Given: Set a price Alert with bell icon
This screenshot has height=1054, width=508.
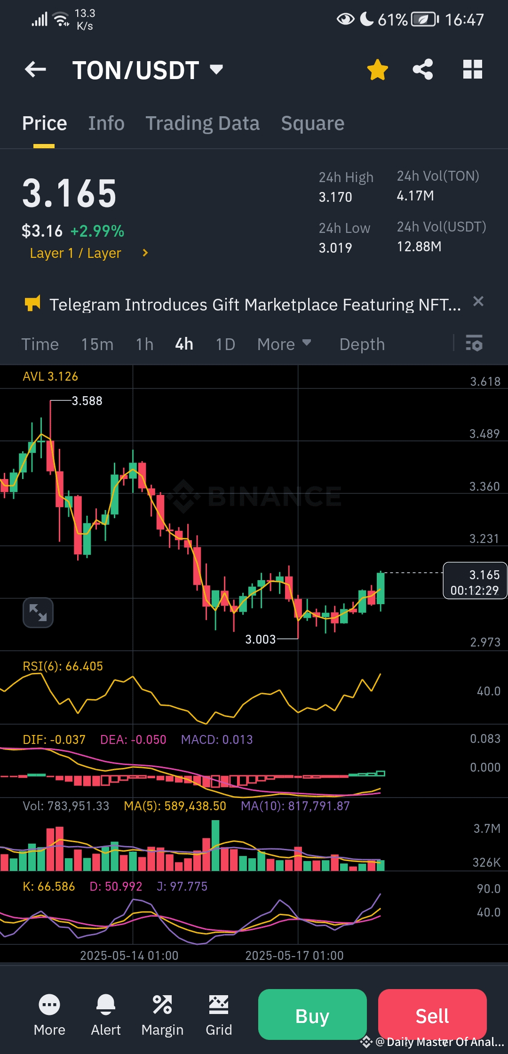Looking at the screenshot, I should coord(106,1015).
